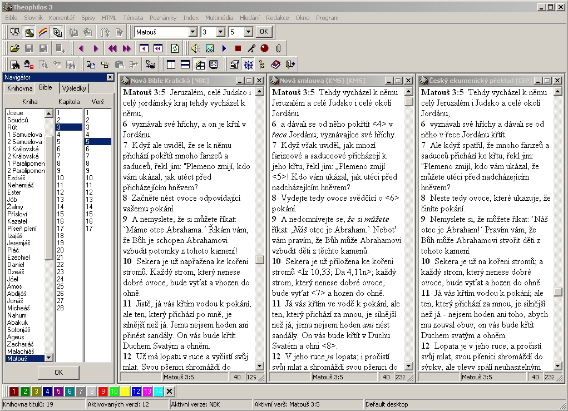Viewport: 568px width, 411px height.
Task: Open the picture image icon
Action: (x=210, y=48)
